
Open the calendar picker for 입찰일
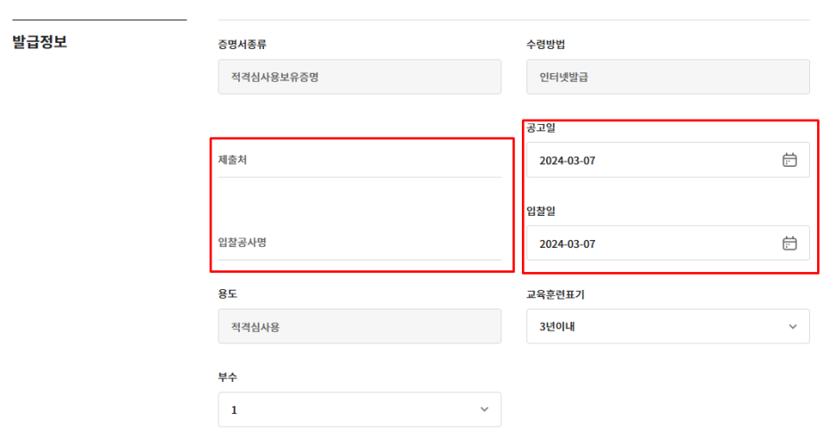coord(789,244)
